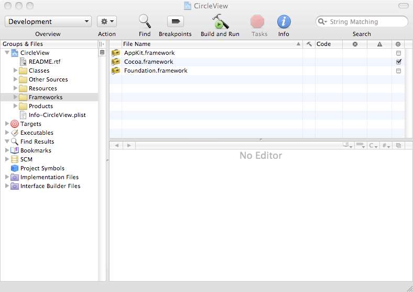Image resolution: width=413 pixels, height=292 pixels.
Task: Open the Breakpoints toolbar button
Action: pos(175,21)
